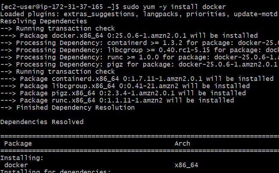279x173 pixels.
Task: Click the 'pigz for package' dependency line
Action: click(139, 64)
